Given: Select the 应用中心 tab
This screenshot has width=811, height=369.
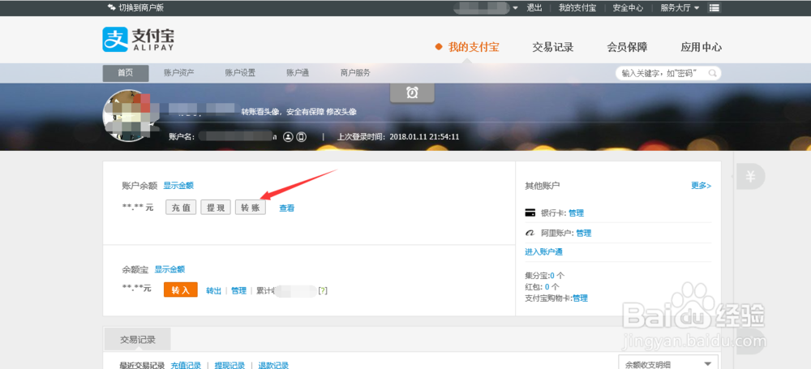Looking at the screenshot, I should coord(701,47).
